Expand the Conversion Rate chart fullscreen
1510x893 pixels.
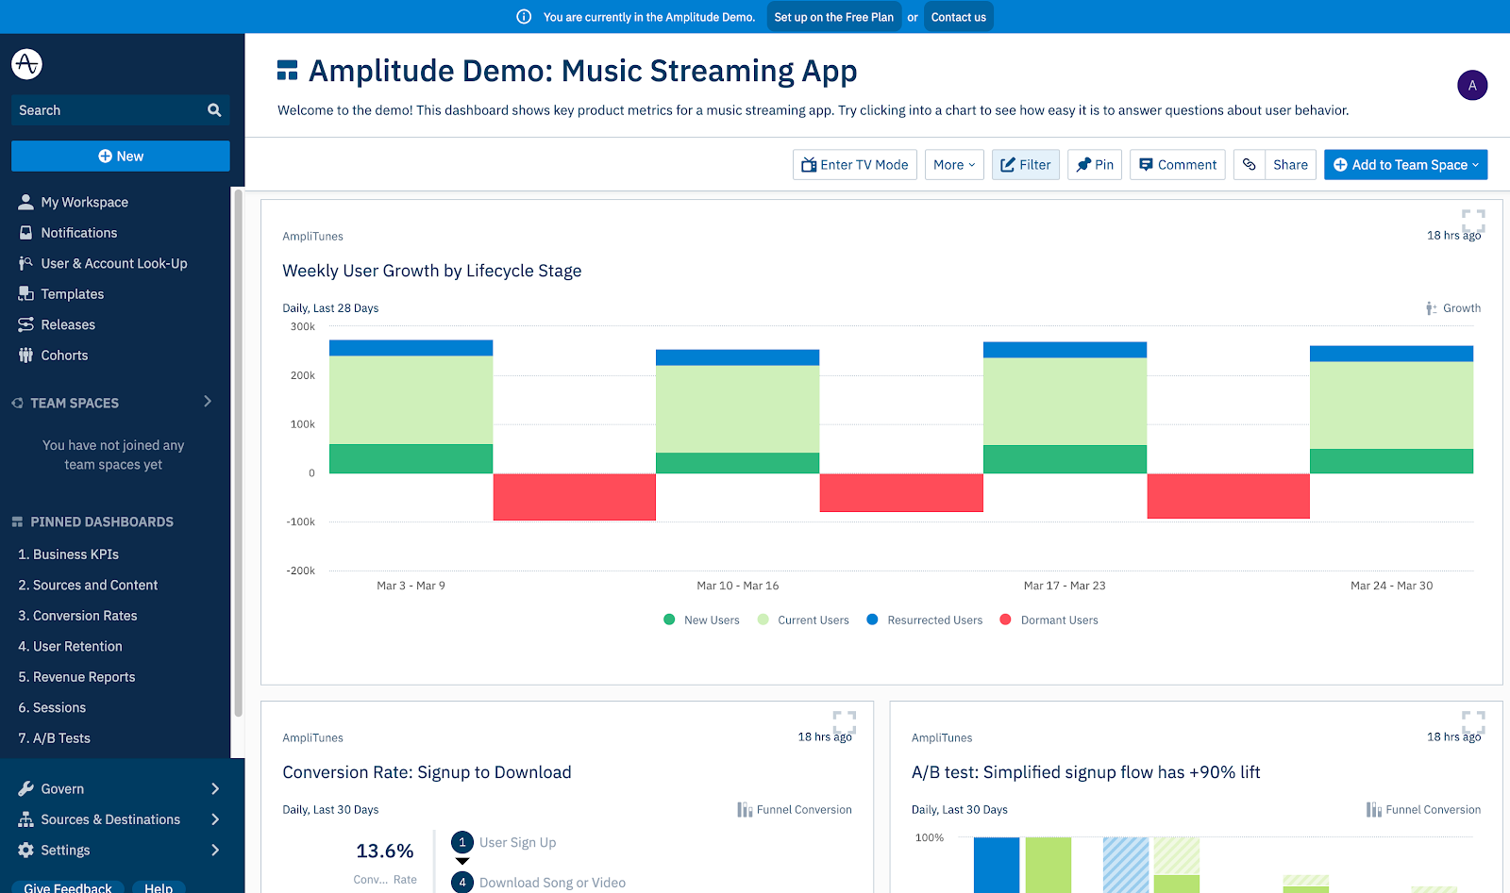844,722
